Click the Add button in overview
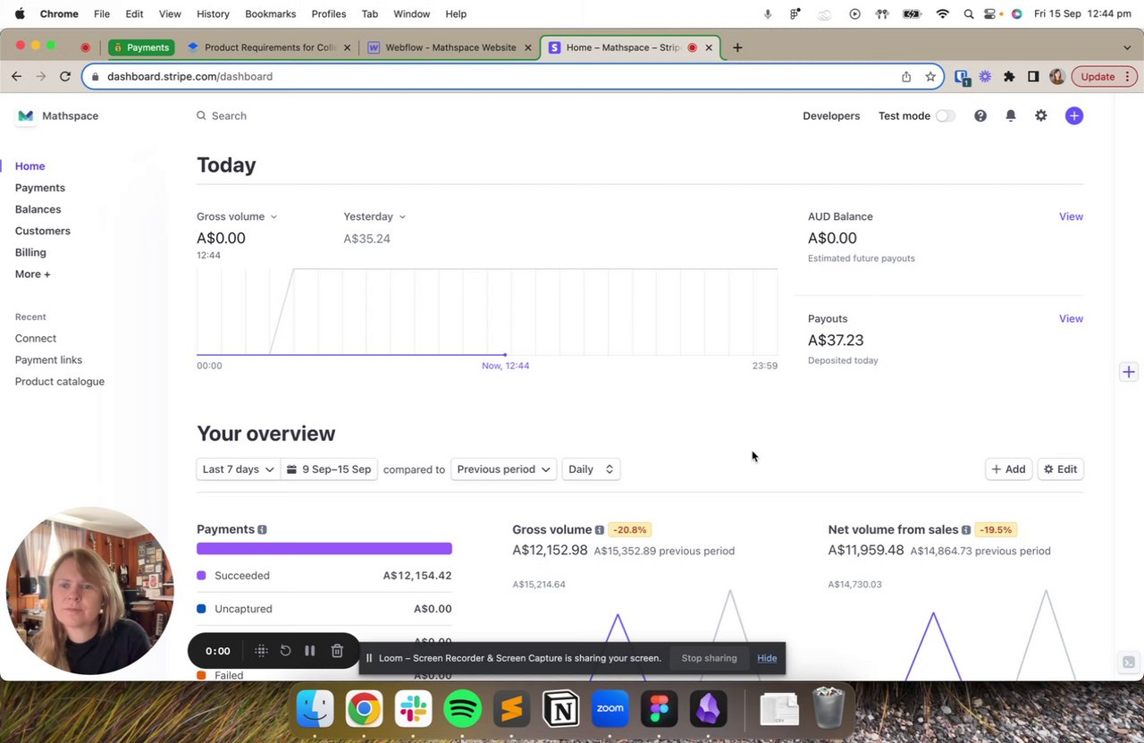Image resolution: width=1144 pixels, height=743 pixels. [1008, 469]
